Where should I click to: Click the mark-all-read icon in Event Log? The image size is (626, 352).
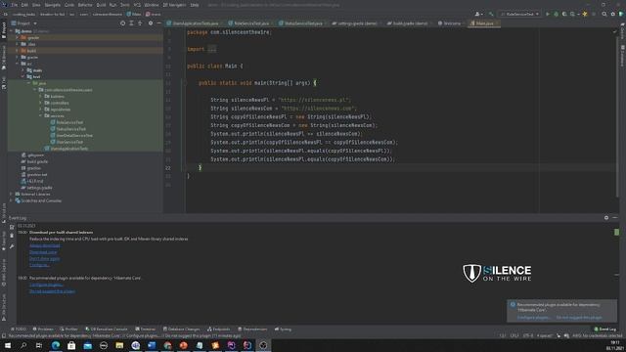point(12,227)
